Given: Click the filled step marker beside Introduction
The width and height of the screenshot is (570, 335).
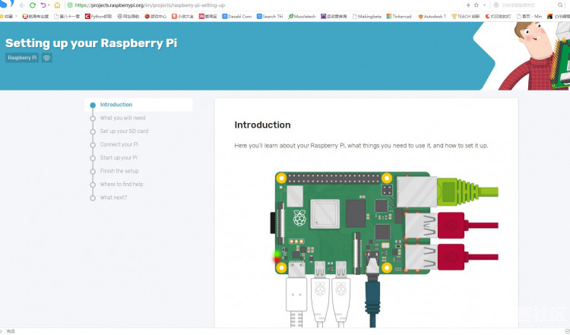Looking at the screenshot, I should pos(93,105).
